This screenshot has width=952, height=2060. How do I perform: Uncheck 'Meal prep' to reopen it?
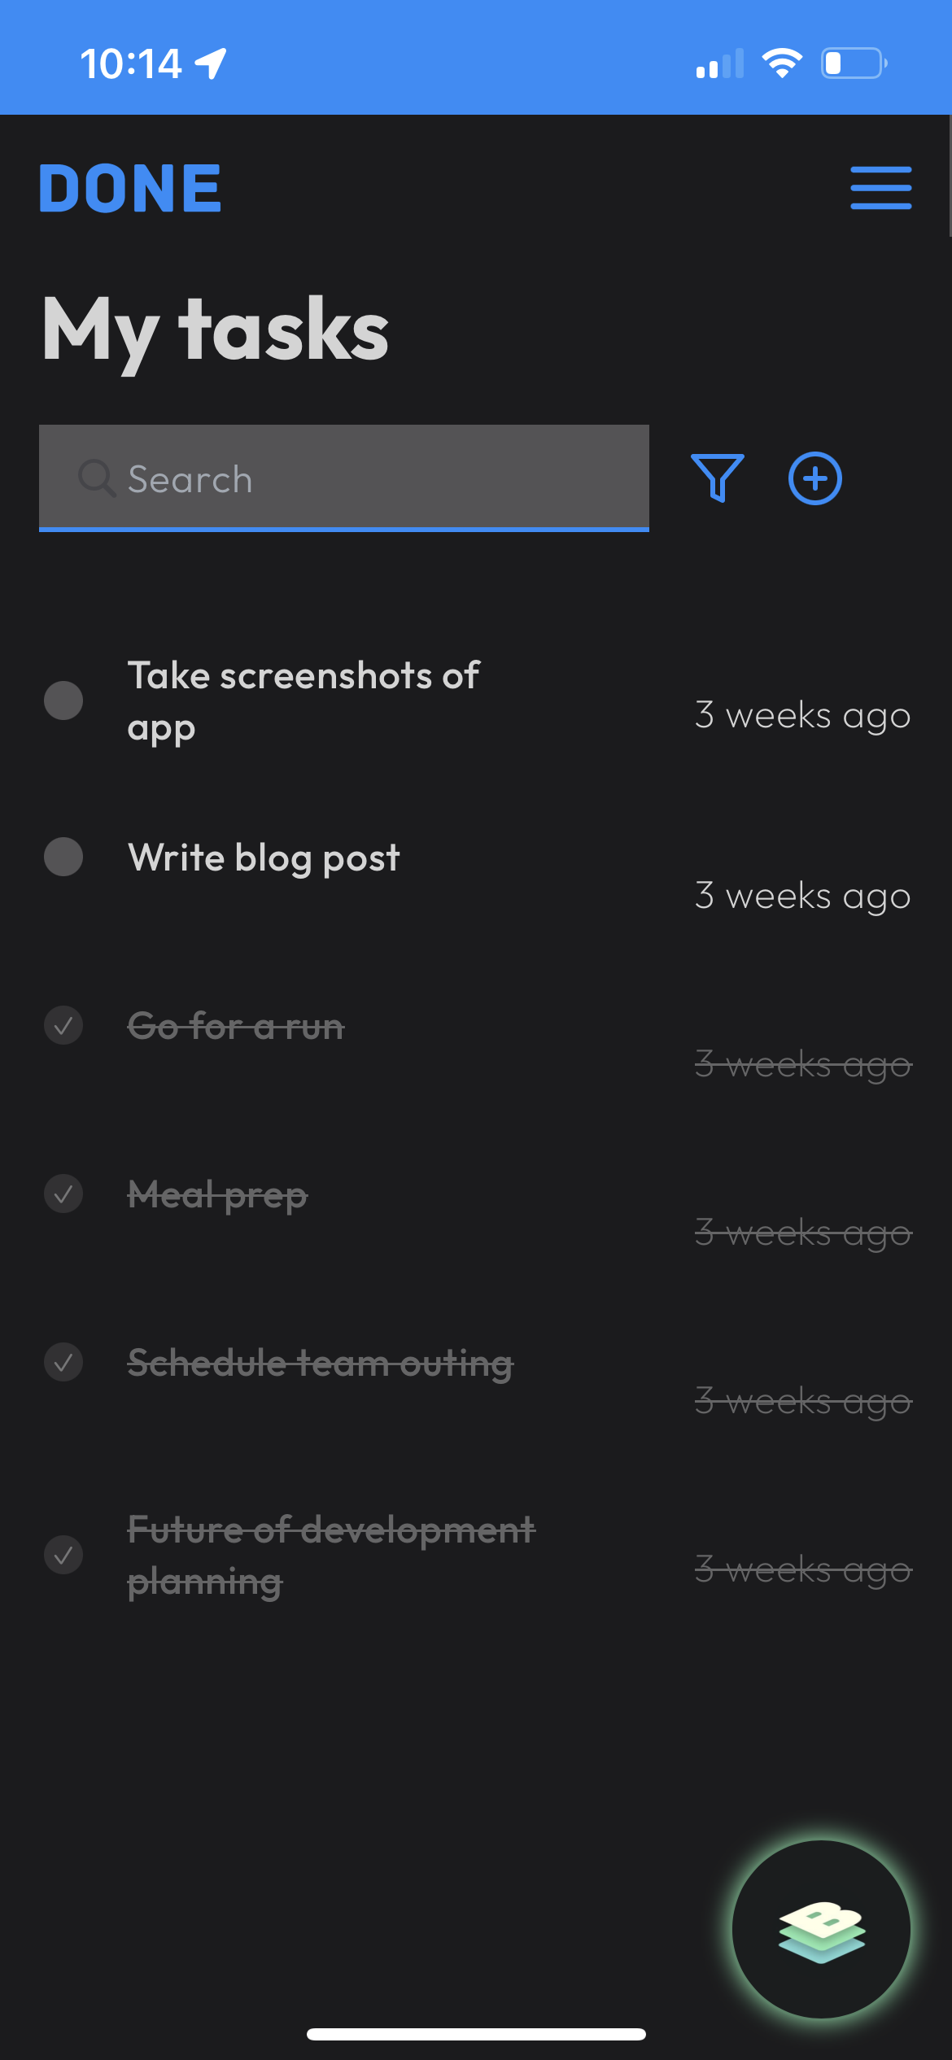pos(63,1194)
